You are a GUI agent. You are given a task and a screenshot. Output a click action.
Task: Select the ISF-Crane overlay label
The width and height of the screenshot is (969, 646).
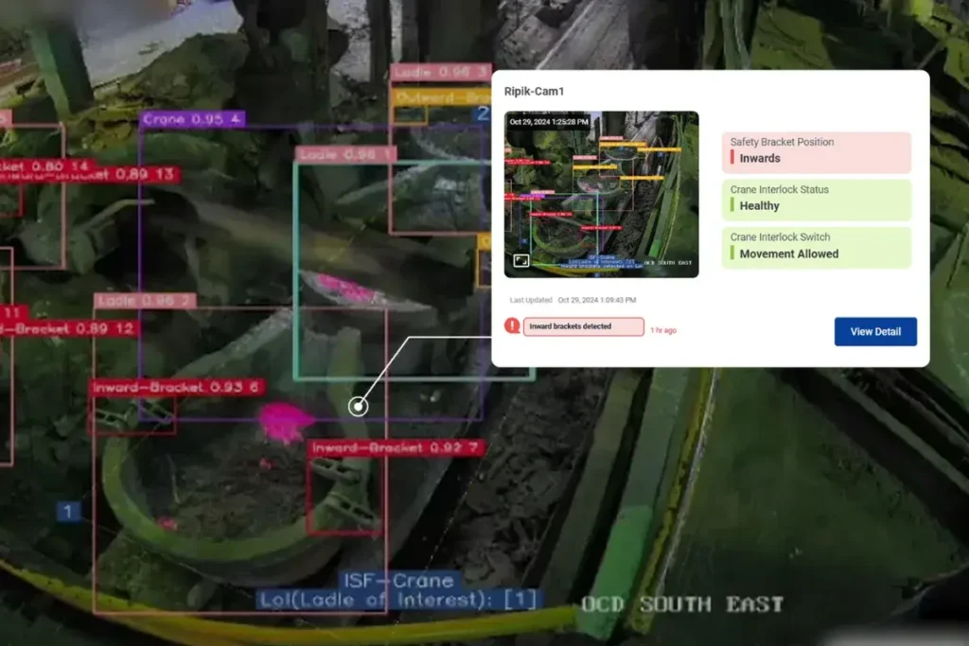[x=398, y=580]
